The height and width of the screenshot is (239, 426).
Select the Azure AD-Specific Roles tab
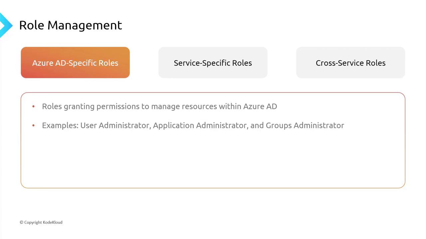point(75,63)
